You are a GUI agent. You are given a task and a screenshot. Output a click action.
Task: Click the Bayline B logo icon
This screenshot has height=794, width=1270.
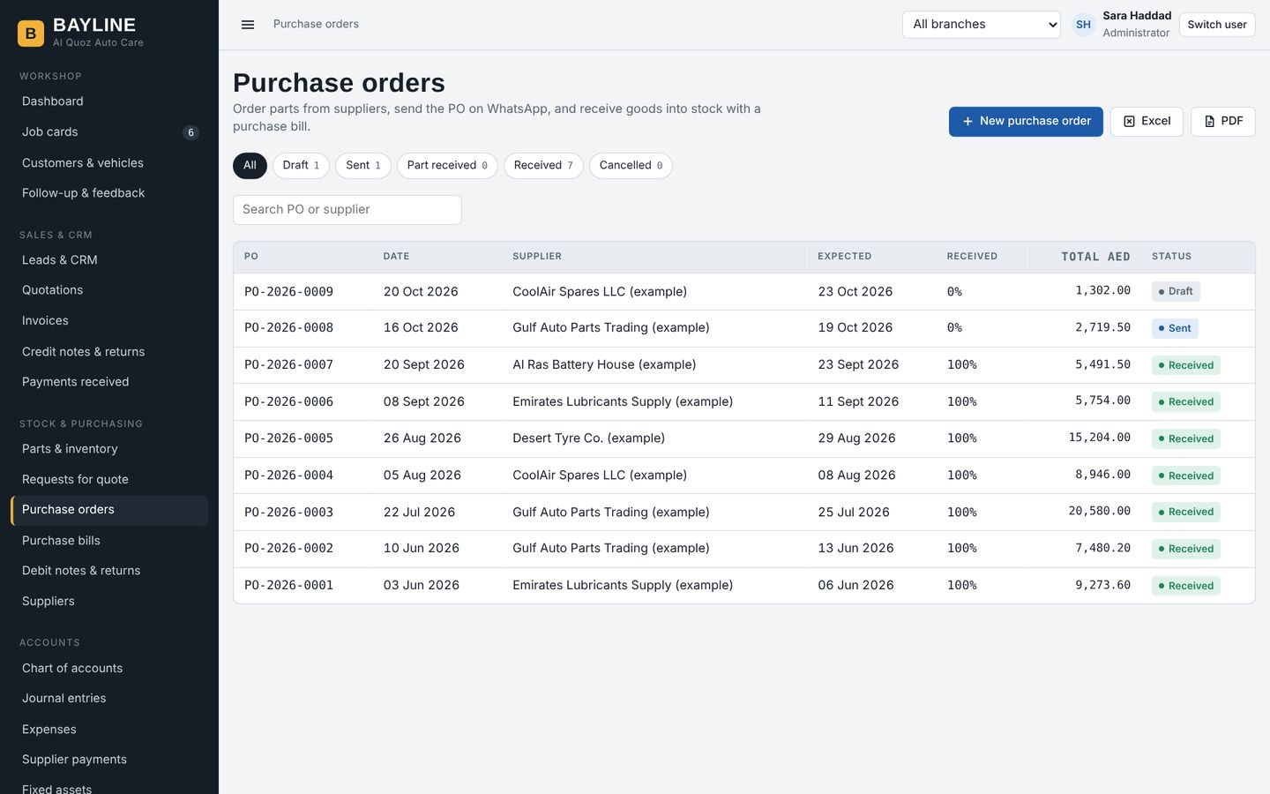[x=31, y=34]
